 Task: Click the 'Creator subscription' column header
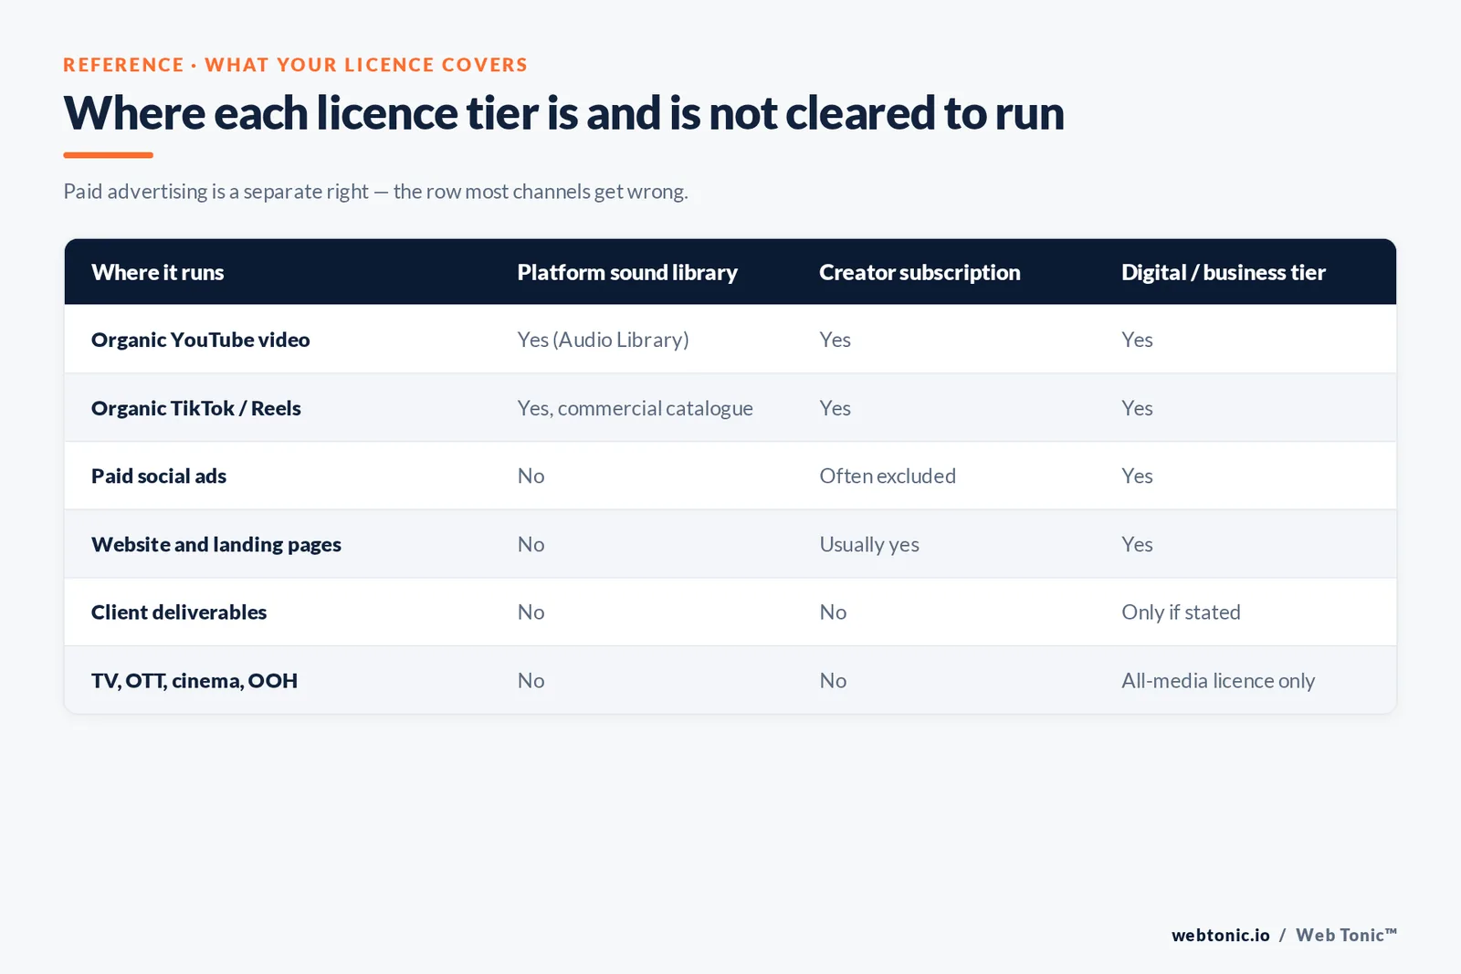(x=920, y=272)
